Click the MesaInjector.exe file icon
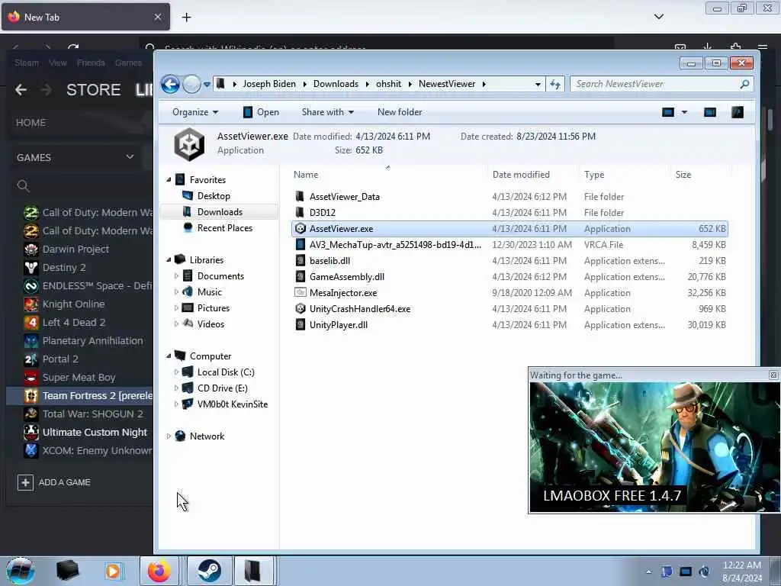This screenshot has width=781, height=586. tap(300, 292)
